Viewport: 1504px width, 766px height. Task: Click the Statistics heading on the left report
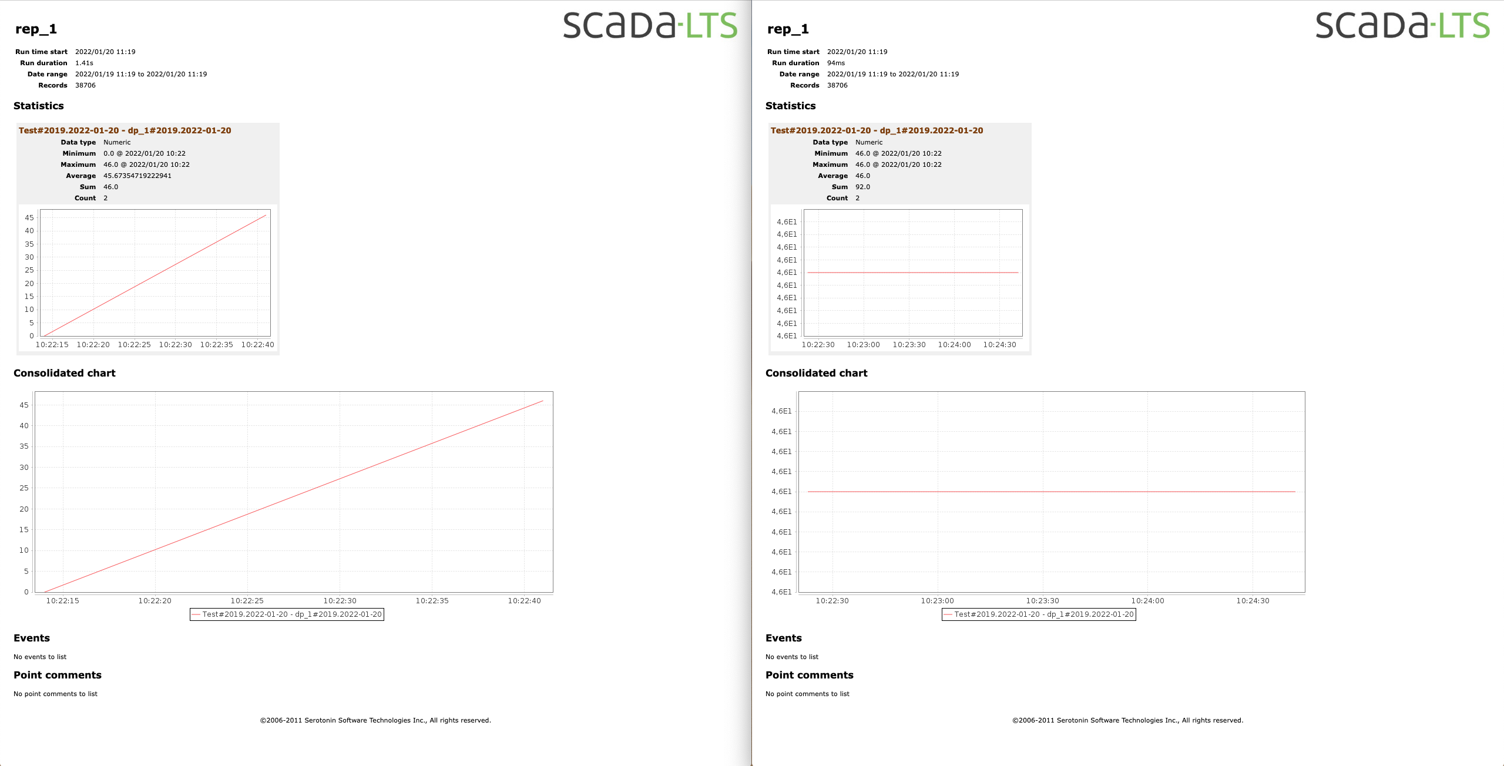tap(39, 106)
